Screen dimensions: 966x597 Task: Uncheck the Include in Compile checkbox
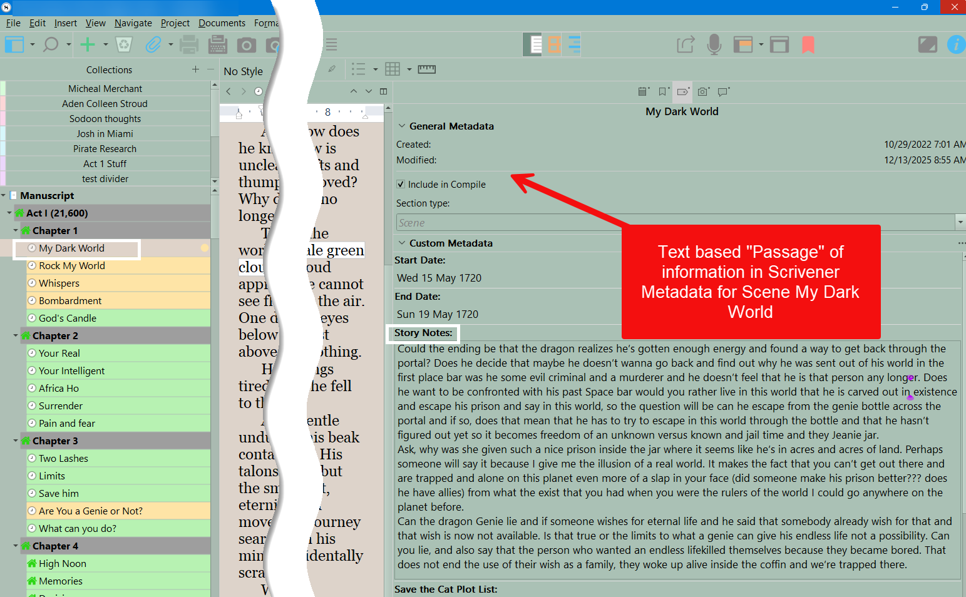tap(401, 185)
